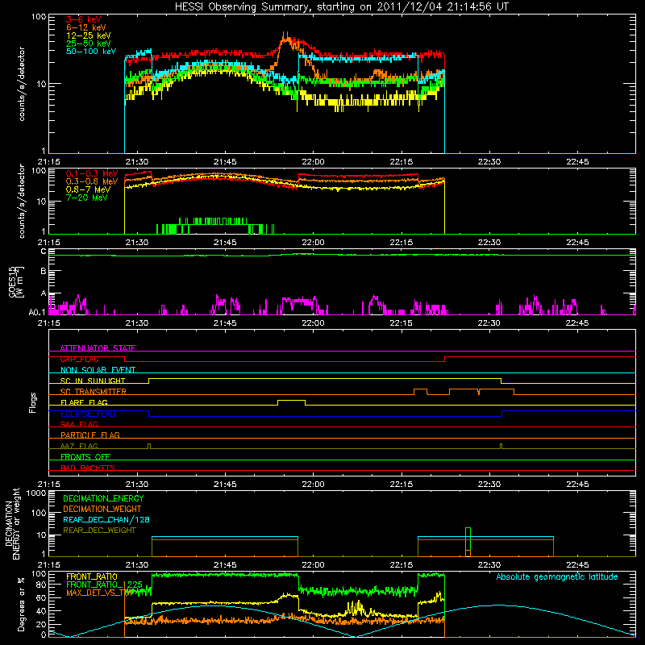Select the 50-100 keV legend label
Viewport: 645px width, 645px height.
pos(91,52)
